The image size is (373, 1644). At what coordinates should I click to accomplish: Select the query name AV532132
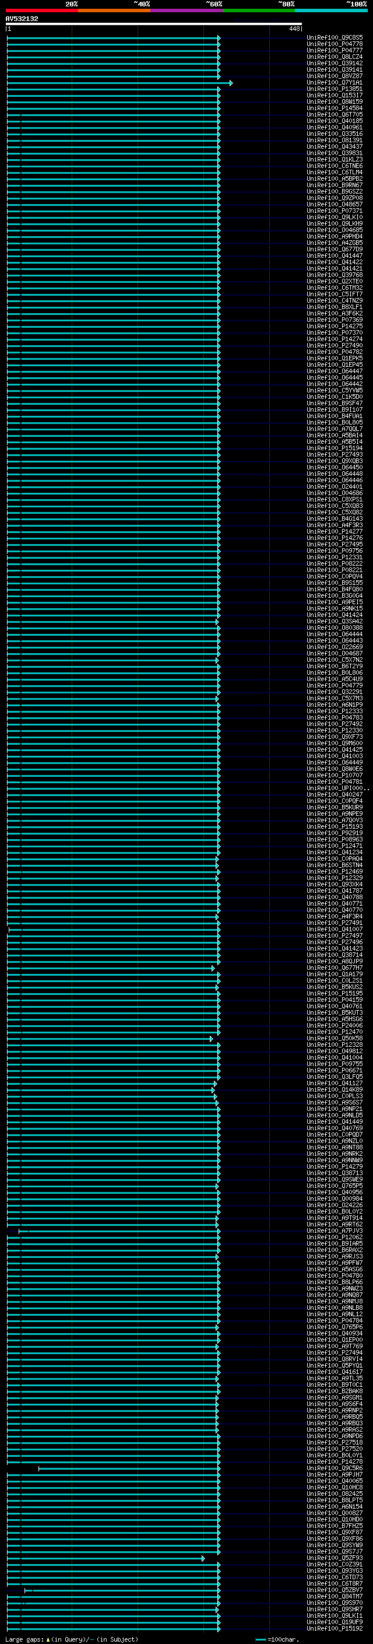pos(22,19)
